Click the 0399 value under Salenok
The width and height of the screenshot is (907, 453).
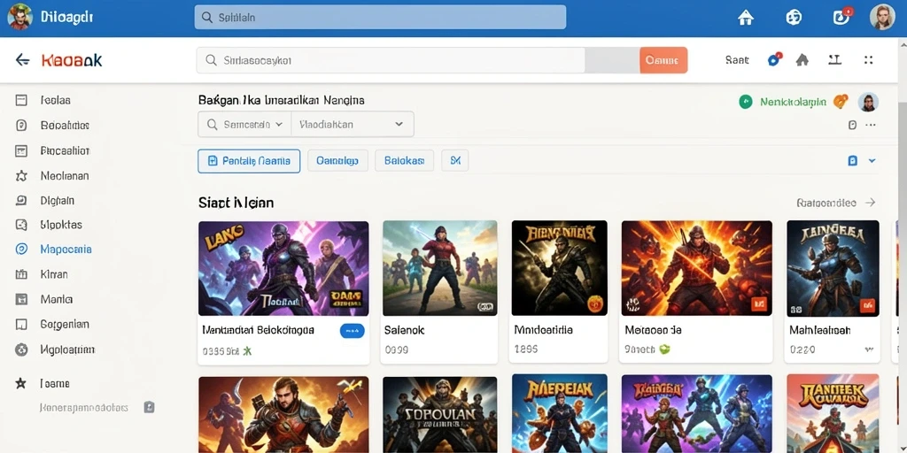click(397, 349)
